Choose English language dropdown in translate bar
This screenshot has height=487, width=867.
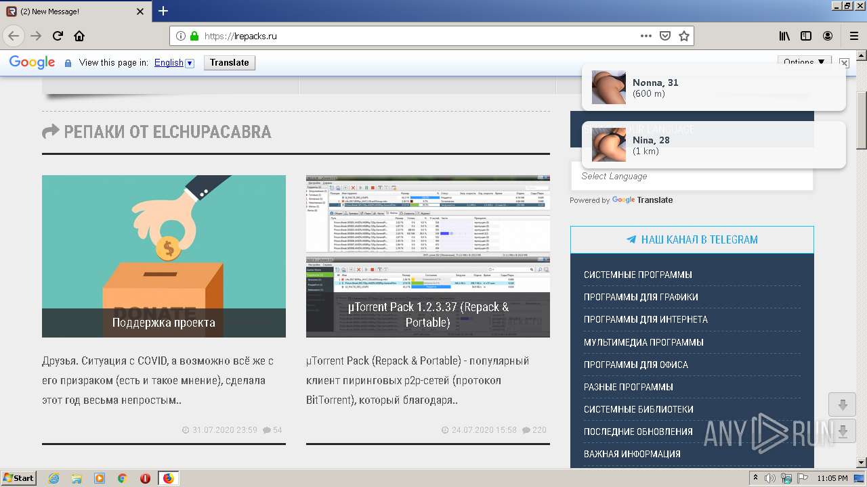[x=174, y=62]
